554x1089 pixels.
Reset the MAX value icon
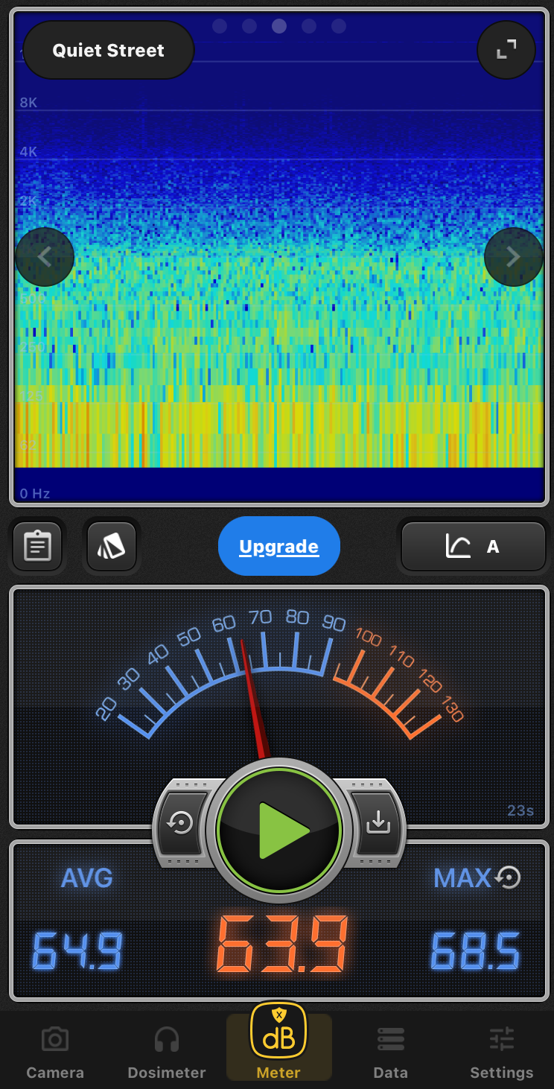pyautogui.click(x=508, y=878)
